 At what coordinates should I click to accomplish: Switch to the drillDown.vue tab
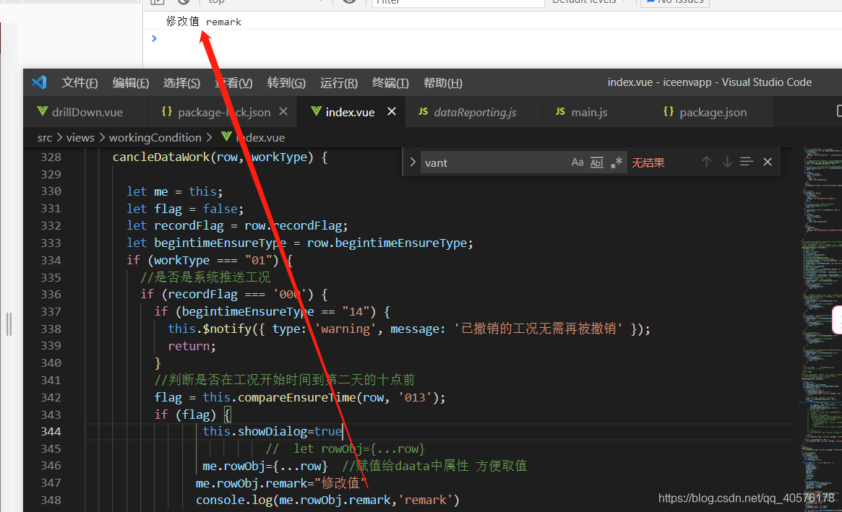[87, 112]
